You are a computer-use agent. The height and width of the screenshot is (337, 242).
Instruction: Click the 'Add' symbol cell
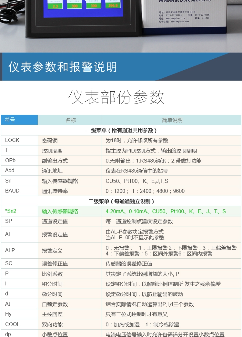click(x=19, y=171)
